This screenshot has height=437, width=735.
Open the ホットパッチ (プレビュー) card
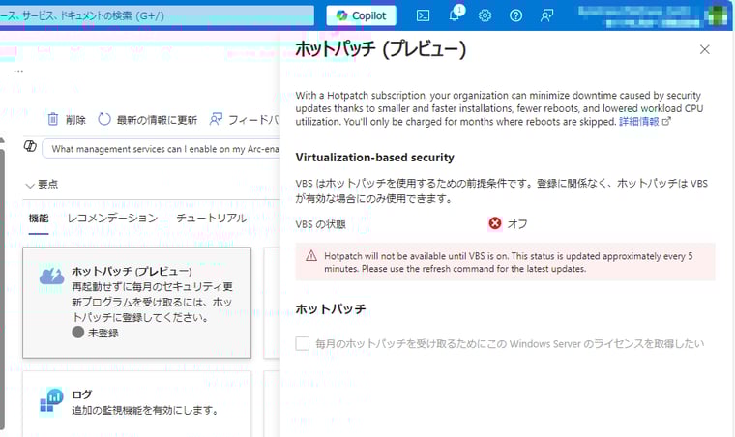[137, 303]
